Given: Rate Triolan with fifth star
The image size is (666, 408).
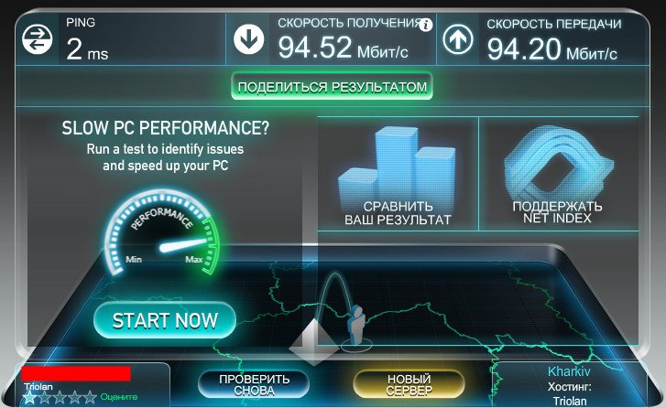Looking at the screenshot, I should coord(90,397).
